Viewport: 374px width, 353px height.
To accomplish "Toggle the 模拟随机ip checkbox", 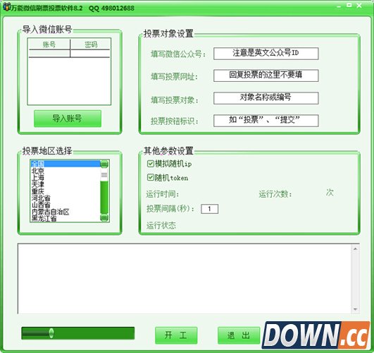I will coord(150,164).
